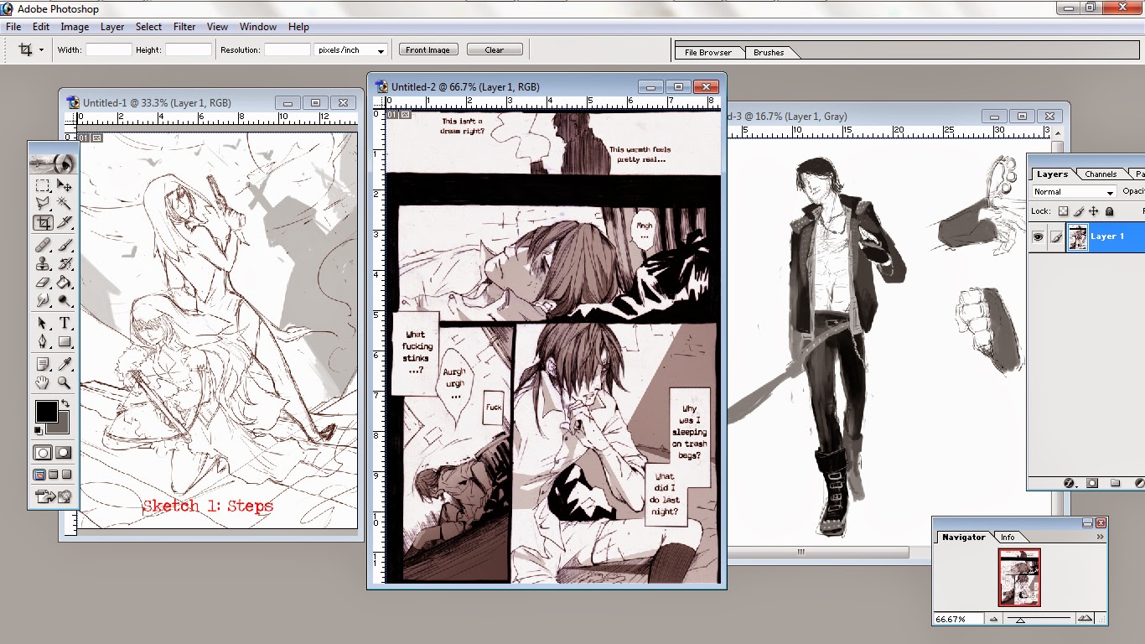Add a layer mask in Layers panel
1145x644 pixels.
click(x=1092, y=483)
